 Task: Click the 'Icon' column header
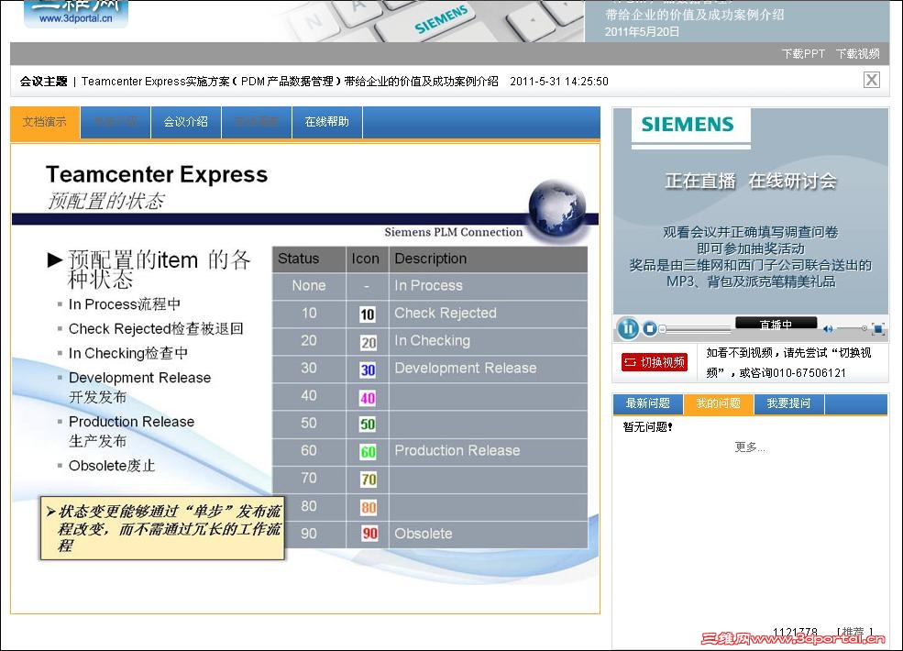point(368,259)
